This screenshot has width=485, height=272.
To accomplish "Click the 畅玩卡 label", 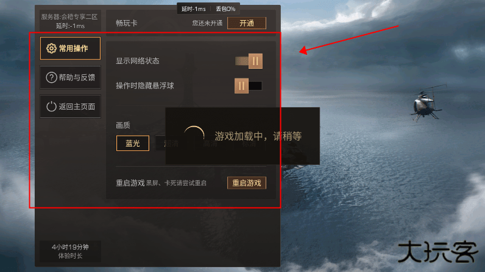I will [127, 23].
